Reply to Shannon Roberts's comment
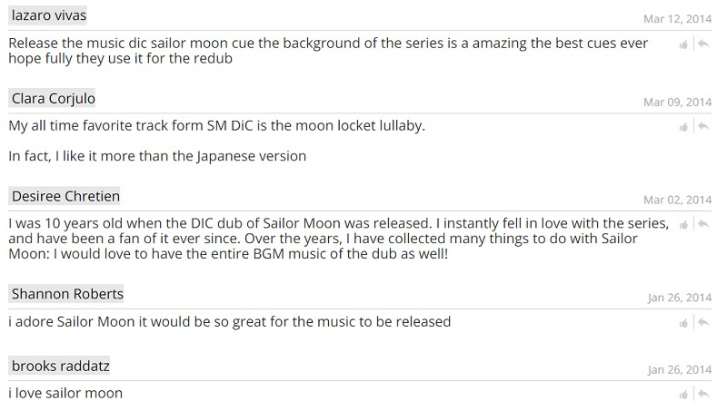This screenshot has width=727, height=411. click(x=703, y=323)
